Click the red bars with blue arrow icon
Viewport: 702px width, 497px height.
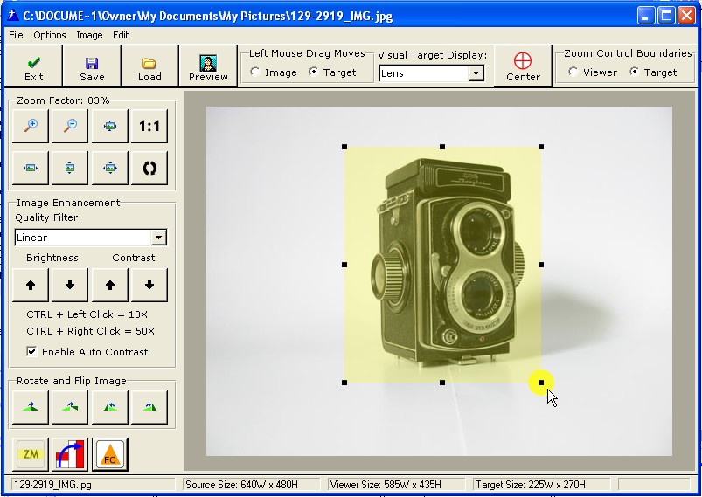pyautogui.click(x=70, y=454)
